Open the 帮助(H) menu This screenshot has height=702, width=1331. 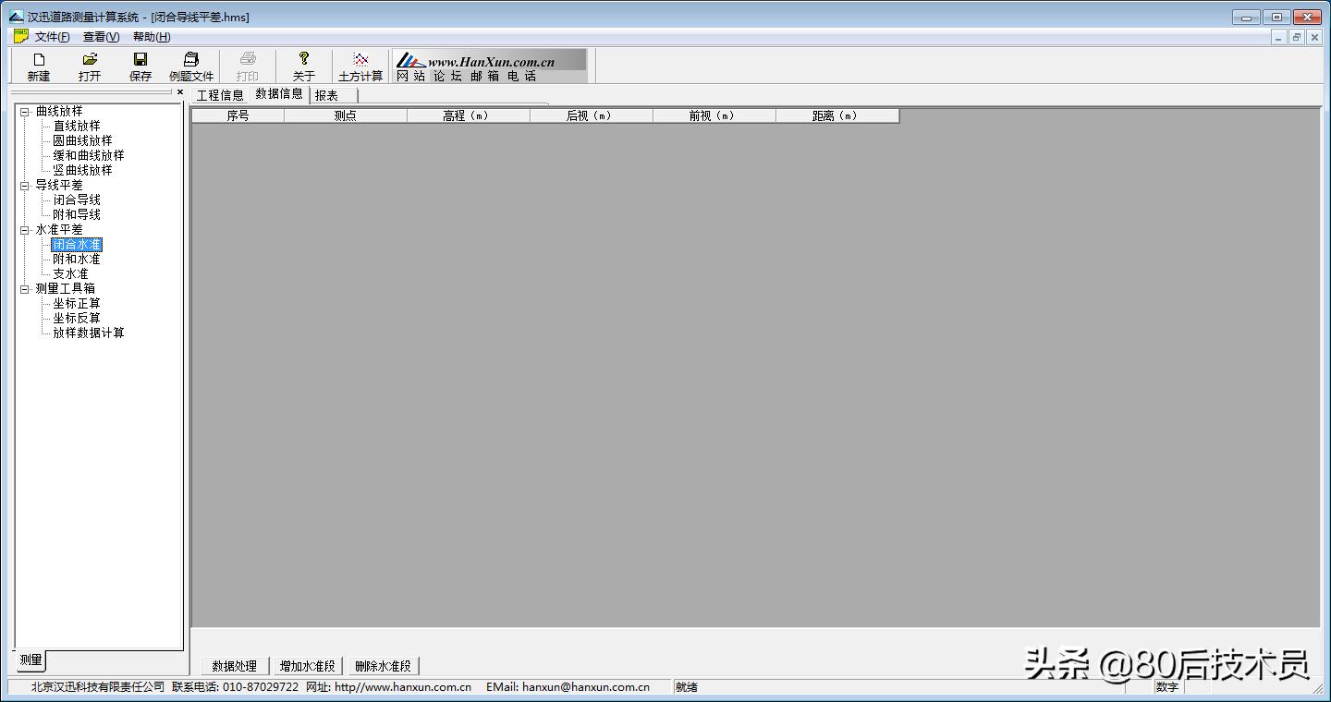click(152, 37)
